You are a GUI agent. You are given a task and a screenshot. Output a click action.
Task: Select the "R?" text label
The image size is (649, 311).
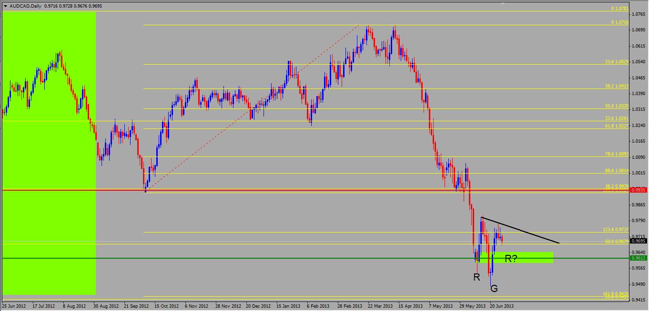(x=511, y=259)
